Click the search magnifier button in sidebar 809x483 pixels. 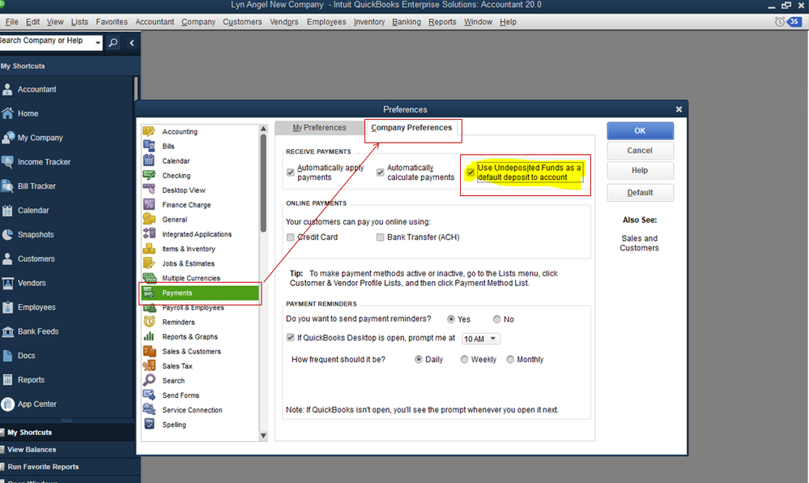click(x=113, y=43)
